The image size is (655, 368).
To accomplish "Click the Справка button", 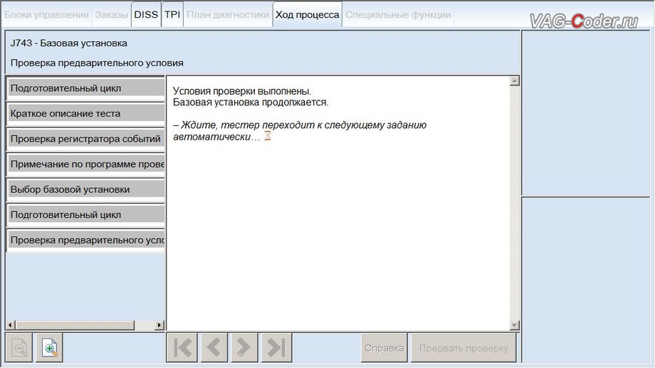I will pyautogui.click(x=384, y=348).
